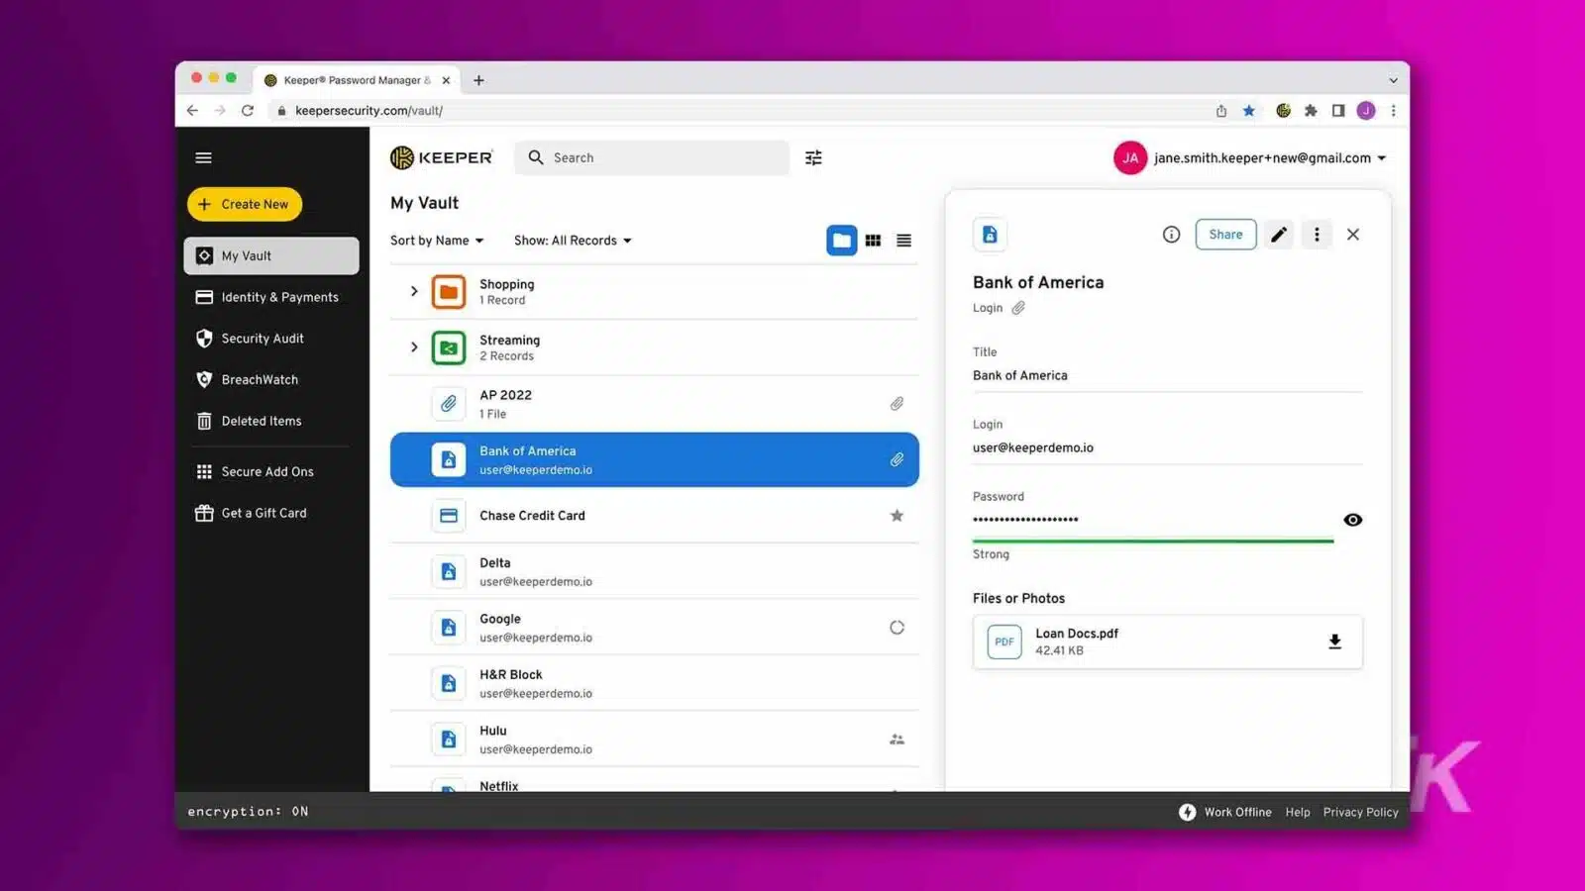Open the Chase Credit Card record
Screen dimensions: 1585x891
[x=655, y=516]
